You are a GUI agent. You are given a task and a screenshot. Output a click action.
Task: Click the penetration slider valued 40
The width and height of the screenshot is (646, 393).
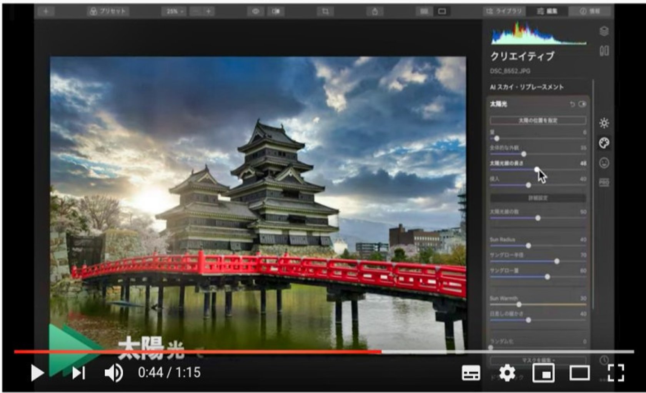click(x=538, y=185)
